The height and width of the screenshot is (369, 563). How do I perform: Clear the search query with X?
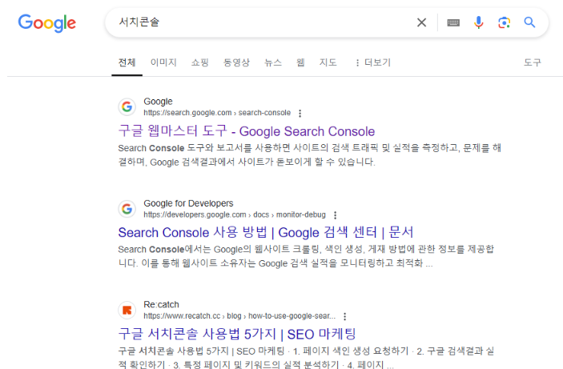point(421,22)
